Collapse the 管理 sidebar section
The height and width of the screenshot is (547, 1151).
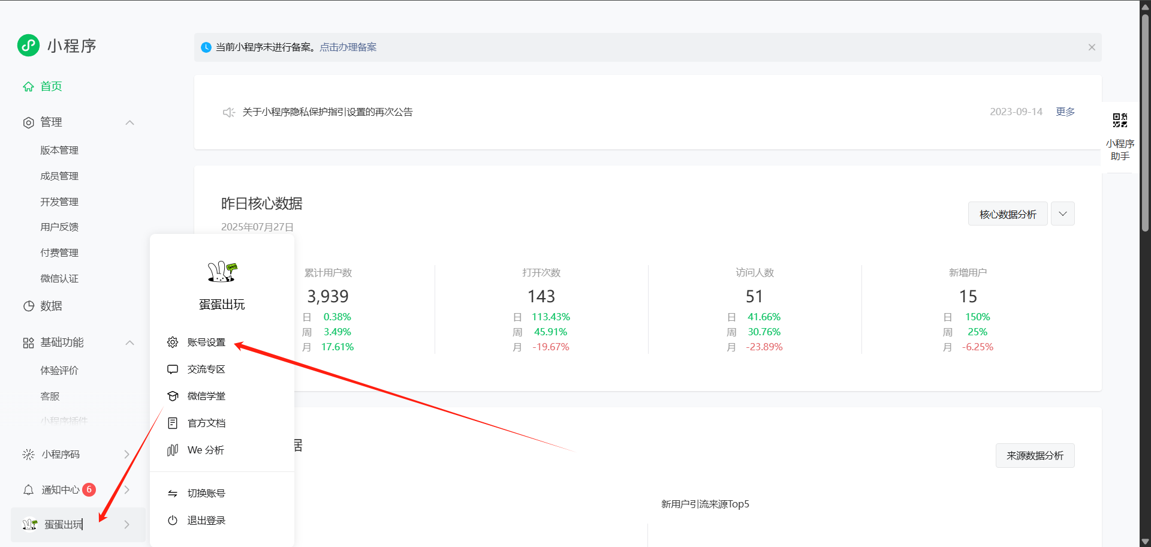tap(129, 122)
